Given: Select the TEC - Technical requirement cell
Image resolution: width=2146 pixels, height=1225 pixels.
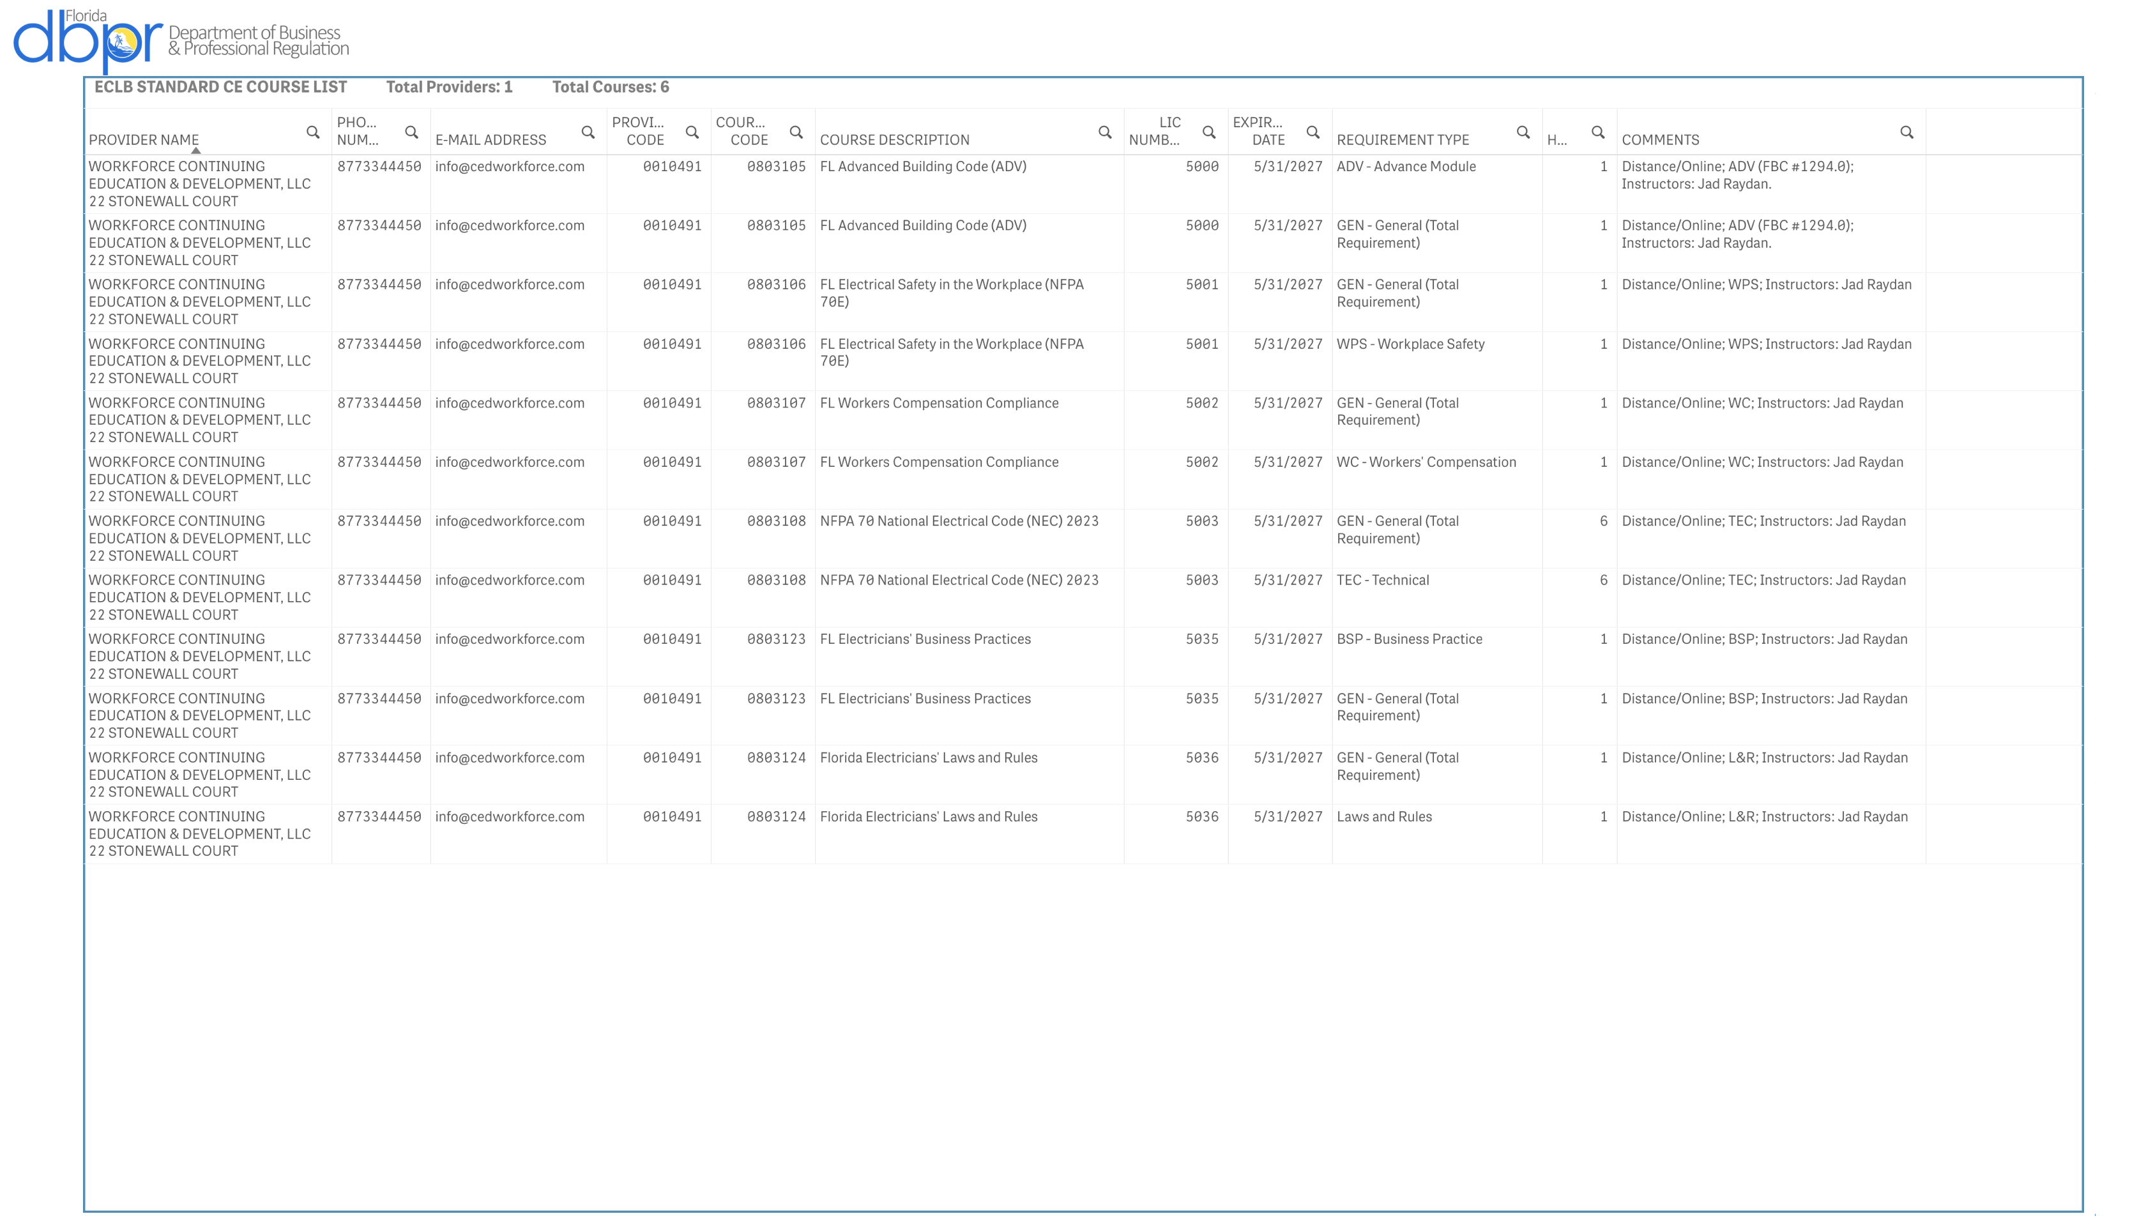Looking at the screenshot, I should click(1382, 581).
